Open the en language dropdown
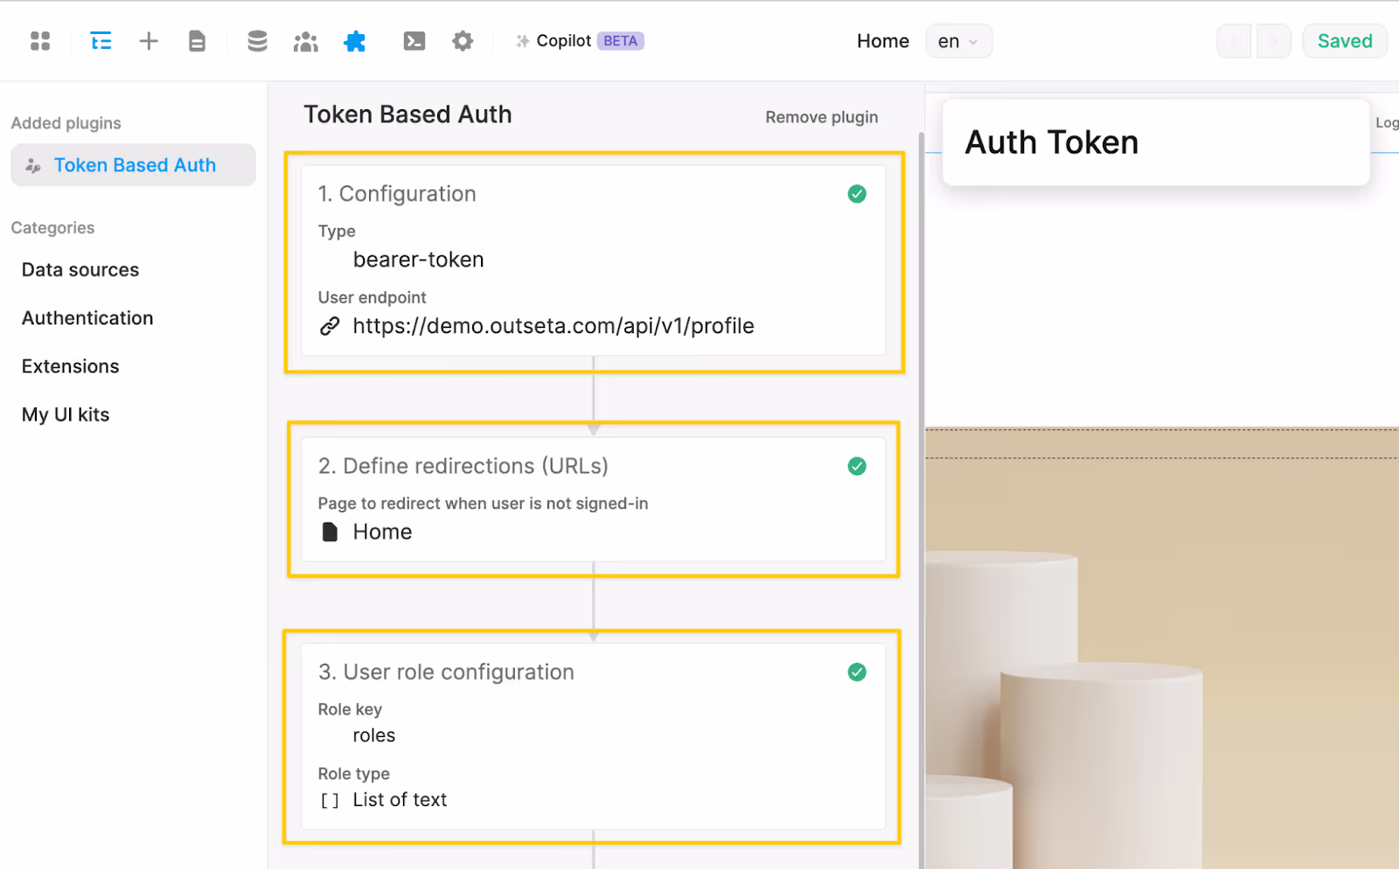 pyautogui.click(x=958, y=41)
